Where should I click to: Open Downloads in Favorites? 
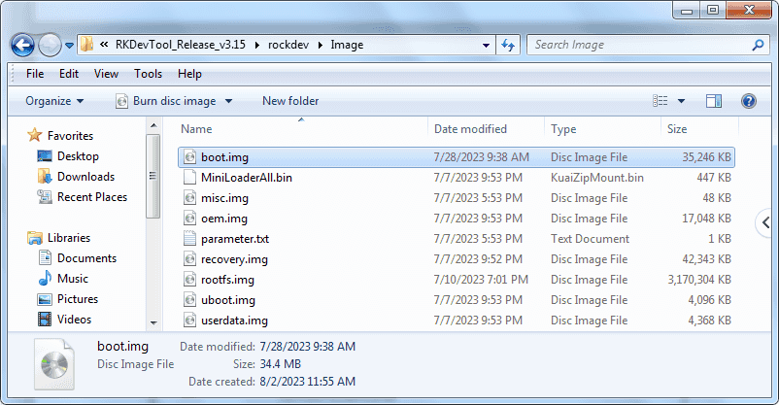coord(85,177)
